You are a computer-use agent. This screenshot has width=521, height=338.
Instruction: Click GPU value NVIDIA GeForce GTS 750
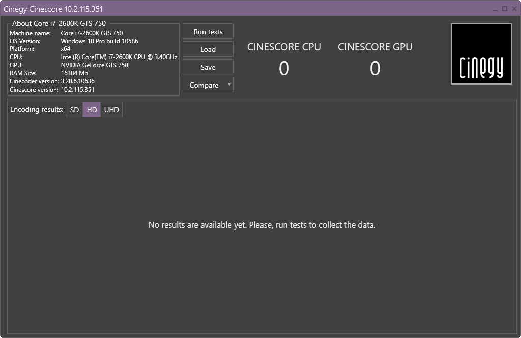point(94,65)
